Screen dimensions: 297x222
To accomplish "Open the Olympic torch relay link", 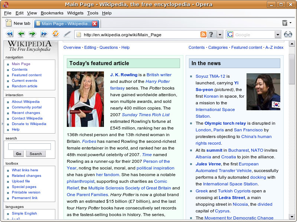I will [x=225, y=123].
